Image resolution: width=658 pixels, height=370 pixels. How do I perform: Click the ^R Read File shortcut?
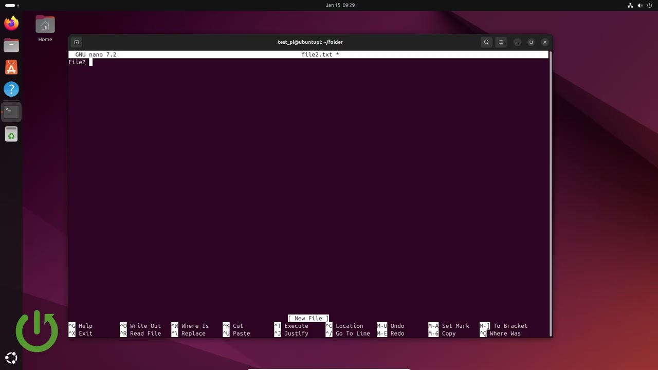tap(140, 334)
